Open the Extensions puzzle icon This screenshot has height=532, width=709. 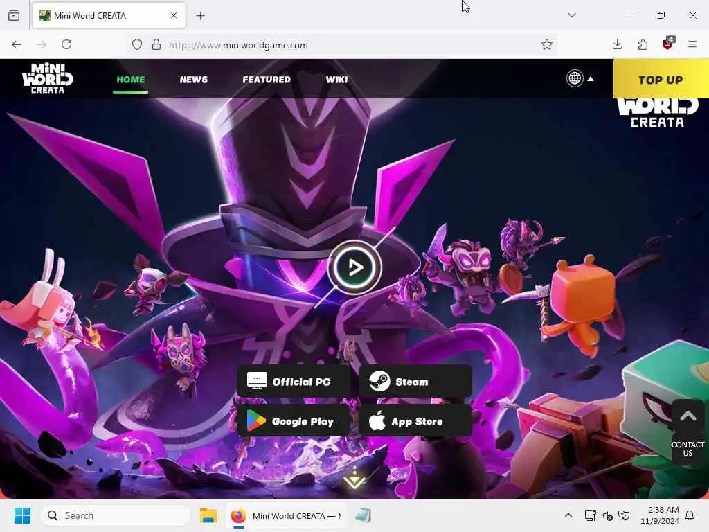pos(643,44)
